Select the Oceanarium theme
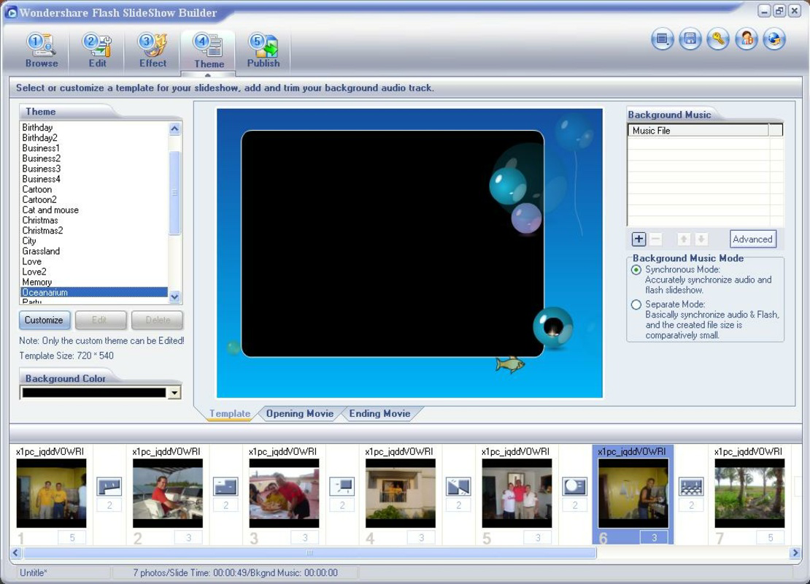Viewport: 810px width, 584px height. click(94, 293)
